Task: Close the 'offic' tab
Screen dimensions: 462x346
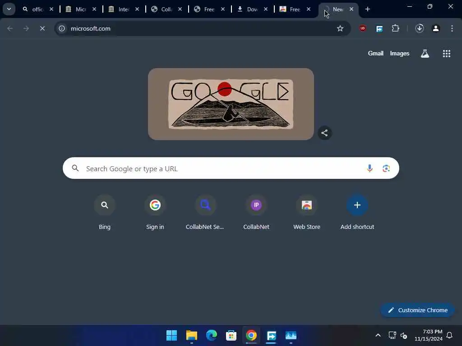Action: click(x=51, y=9)
